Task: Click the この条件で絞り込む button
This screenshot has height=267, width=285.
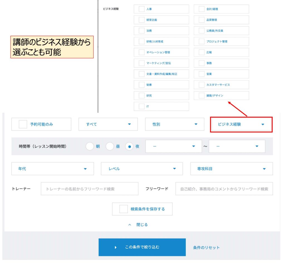Action: point(142,247)
